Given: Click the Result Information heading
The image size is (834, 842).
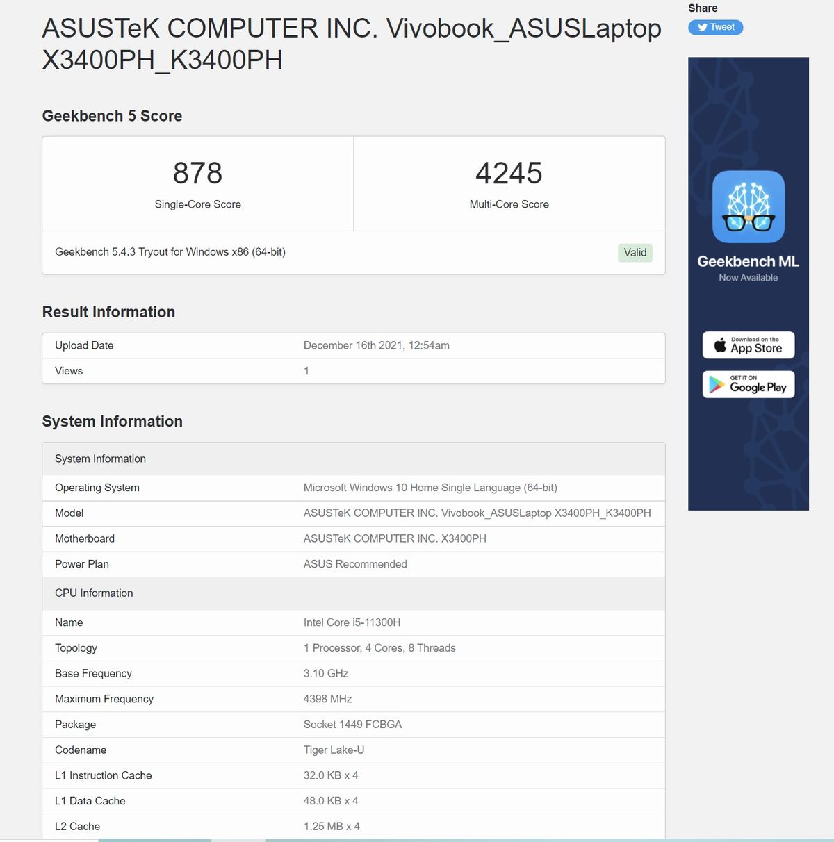Looking at the screenshot, I should click(x=108, y=312).
